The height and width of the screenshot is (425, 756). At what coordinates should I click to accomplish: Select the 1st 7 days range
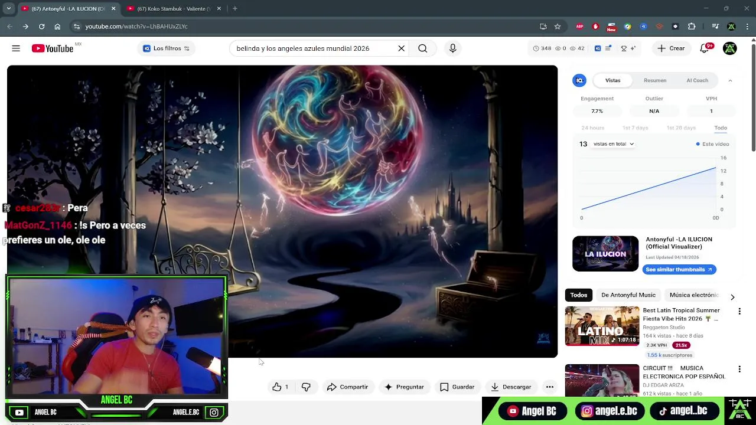tap(635, 128)
